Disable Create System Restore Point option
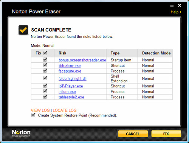189x143 pixels. [33, 115]
